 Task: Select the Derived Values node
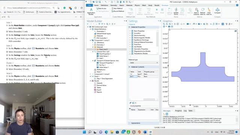click(x=102, y=85)
